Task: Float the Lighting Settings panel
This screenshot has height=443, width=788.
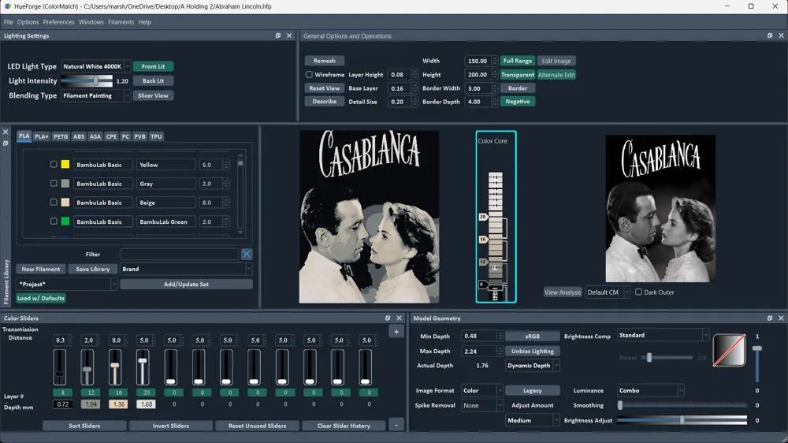Action: pyautogui.click(x=278, y=35)
